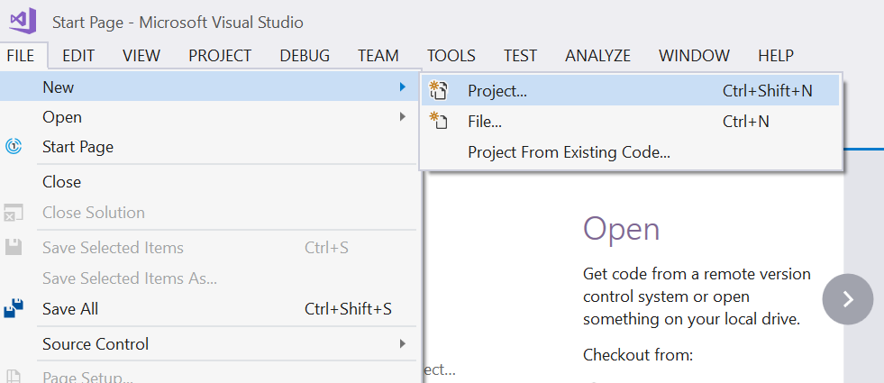The width and height of the screenshot is (884, 383).
Task: Select Source Control menu entry
Action: (x=208, y=343)
